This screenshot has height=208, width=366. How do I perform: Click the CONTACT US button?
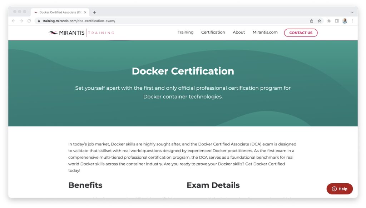301,33
